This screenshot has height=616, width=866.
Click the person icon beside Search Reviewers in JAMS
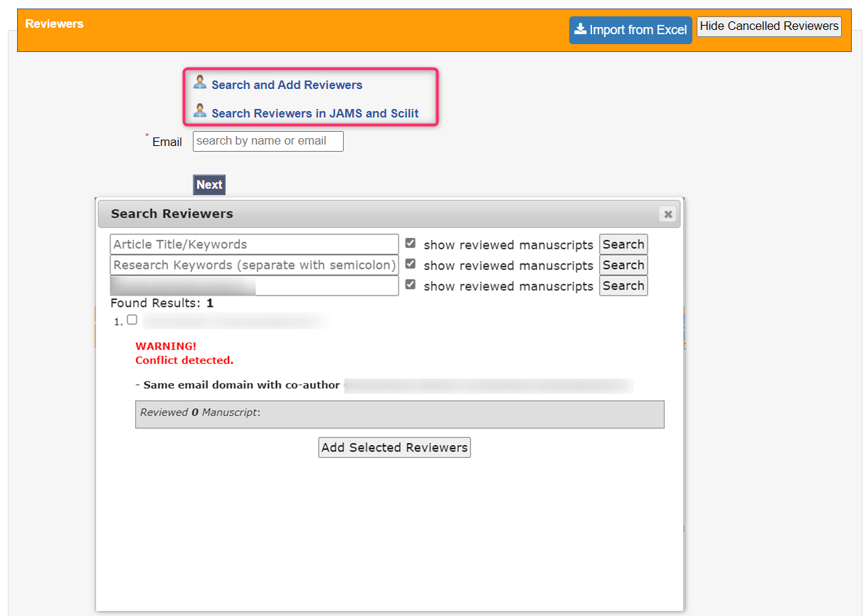(200, 111)
